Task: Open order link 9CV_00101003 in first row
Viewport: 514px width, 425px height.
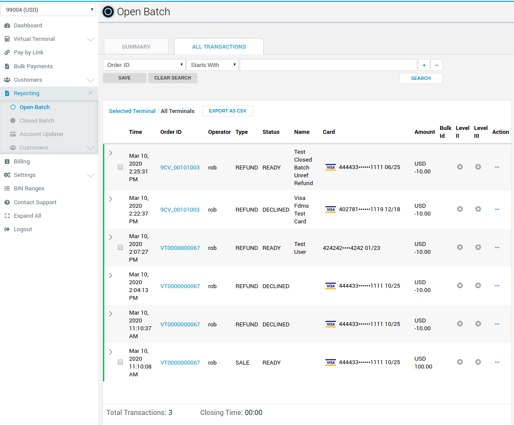Action: click(x=180, y=168)
